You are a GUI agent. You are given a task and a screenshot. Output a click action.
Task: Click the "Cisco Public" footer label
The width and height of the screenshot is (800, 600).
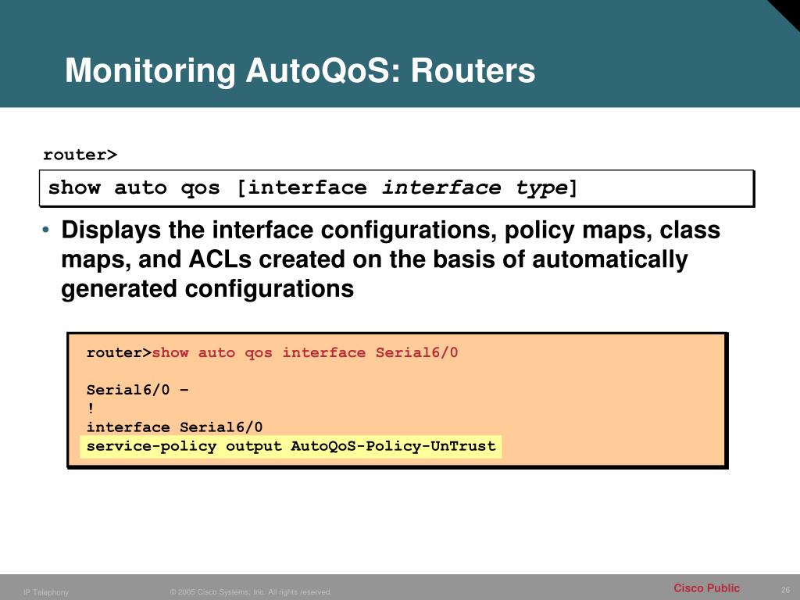pyautogui.click(x=706, y=587)
